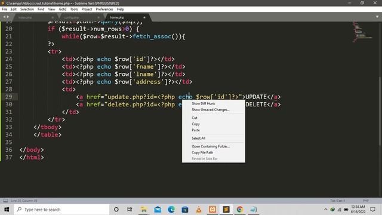382x215 pixels.
Task: Open the last taskbar app icon
Action: point(253,210)
